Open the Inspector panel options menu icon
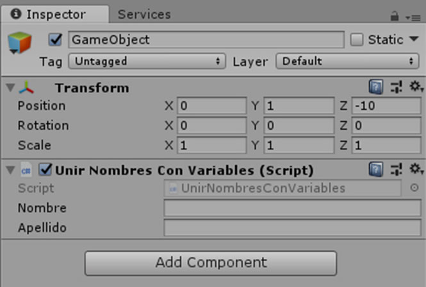This screenshot has height=287, width=426. coord(413,18)
